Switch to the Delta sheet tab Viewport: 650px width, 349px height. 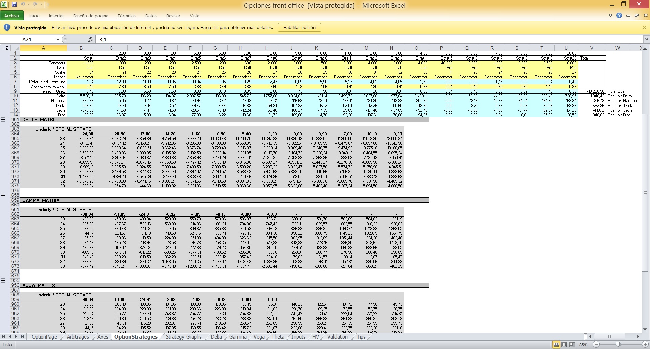216,337
